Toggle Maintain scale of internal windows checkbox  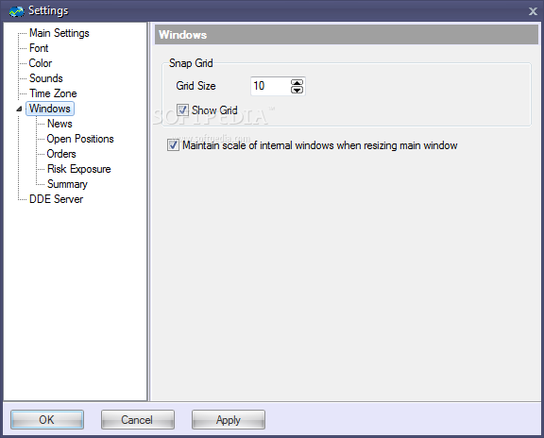click(x=173, y=145)
